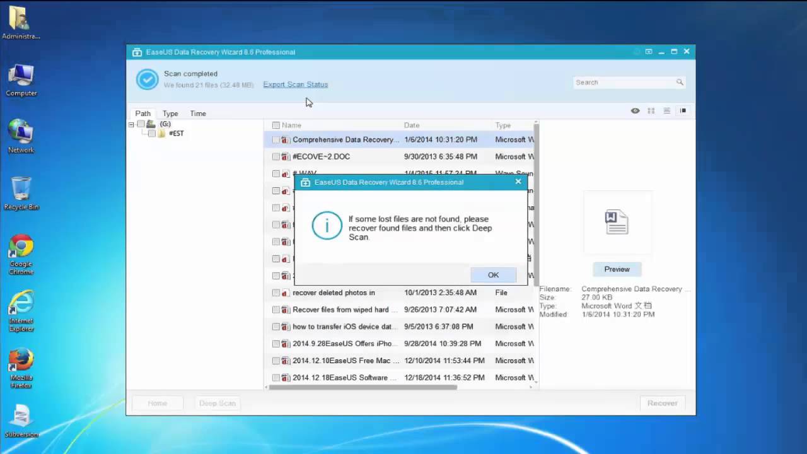Switch to list view icon
Viewport: 807px width, 454px height.
pos(666,111)
